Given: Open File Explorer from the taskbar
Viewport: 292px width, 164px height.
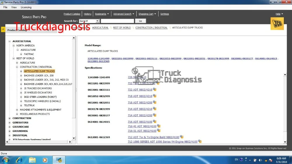Looking at the screenshot, I should [32, 160].
